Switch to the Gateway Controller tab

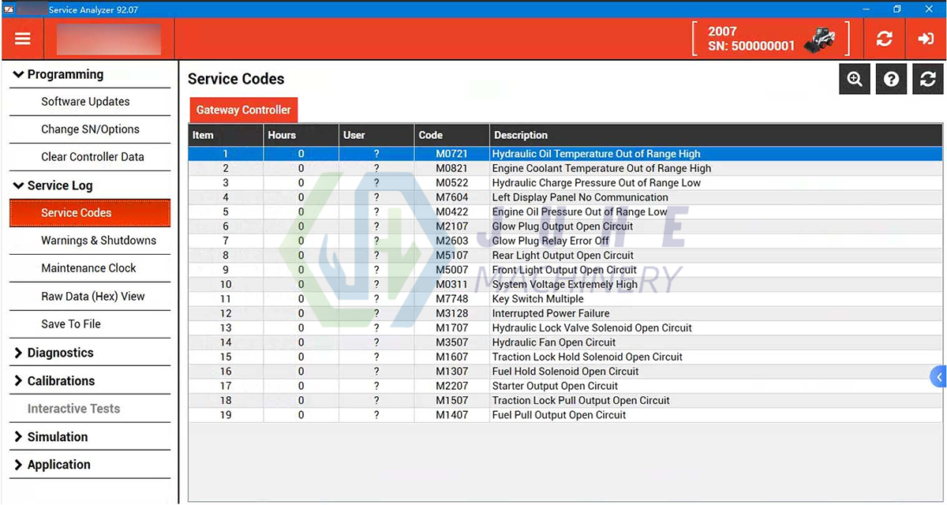[x=243, y=110]
